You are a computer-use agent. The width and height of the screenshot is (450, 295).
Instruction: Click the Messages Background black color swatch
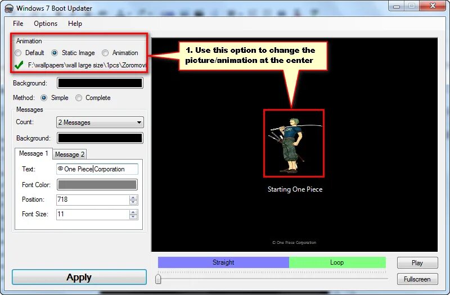pos(100,138)
